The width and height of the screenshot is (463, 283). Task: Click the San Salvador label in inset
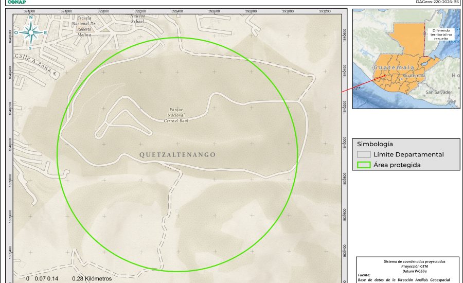438,92
